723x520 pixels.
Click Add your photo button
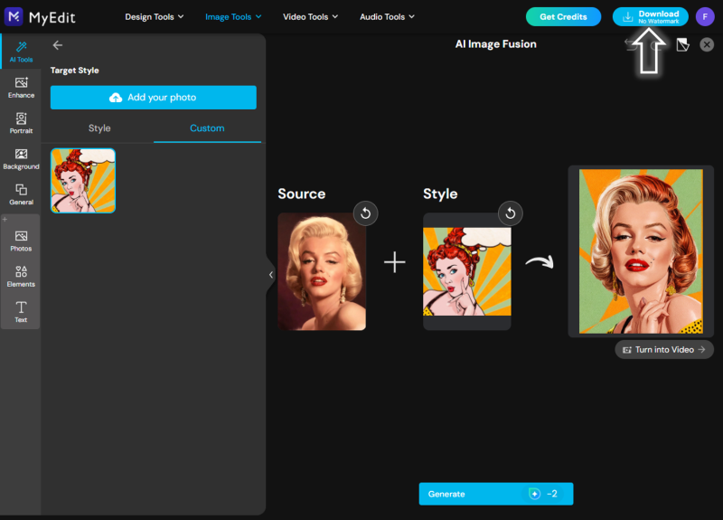point(154,98)
